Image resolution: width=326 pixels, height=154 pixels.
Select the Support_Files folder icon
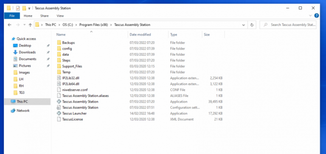coord(59,66)
